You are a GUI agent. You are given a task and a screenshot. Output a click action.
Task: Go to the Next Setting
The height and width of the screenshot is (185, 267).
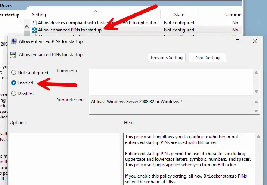(207, 58)
